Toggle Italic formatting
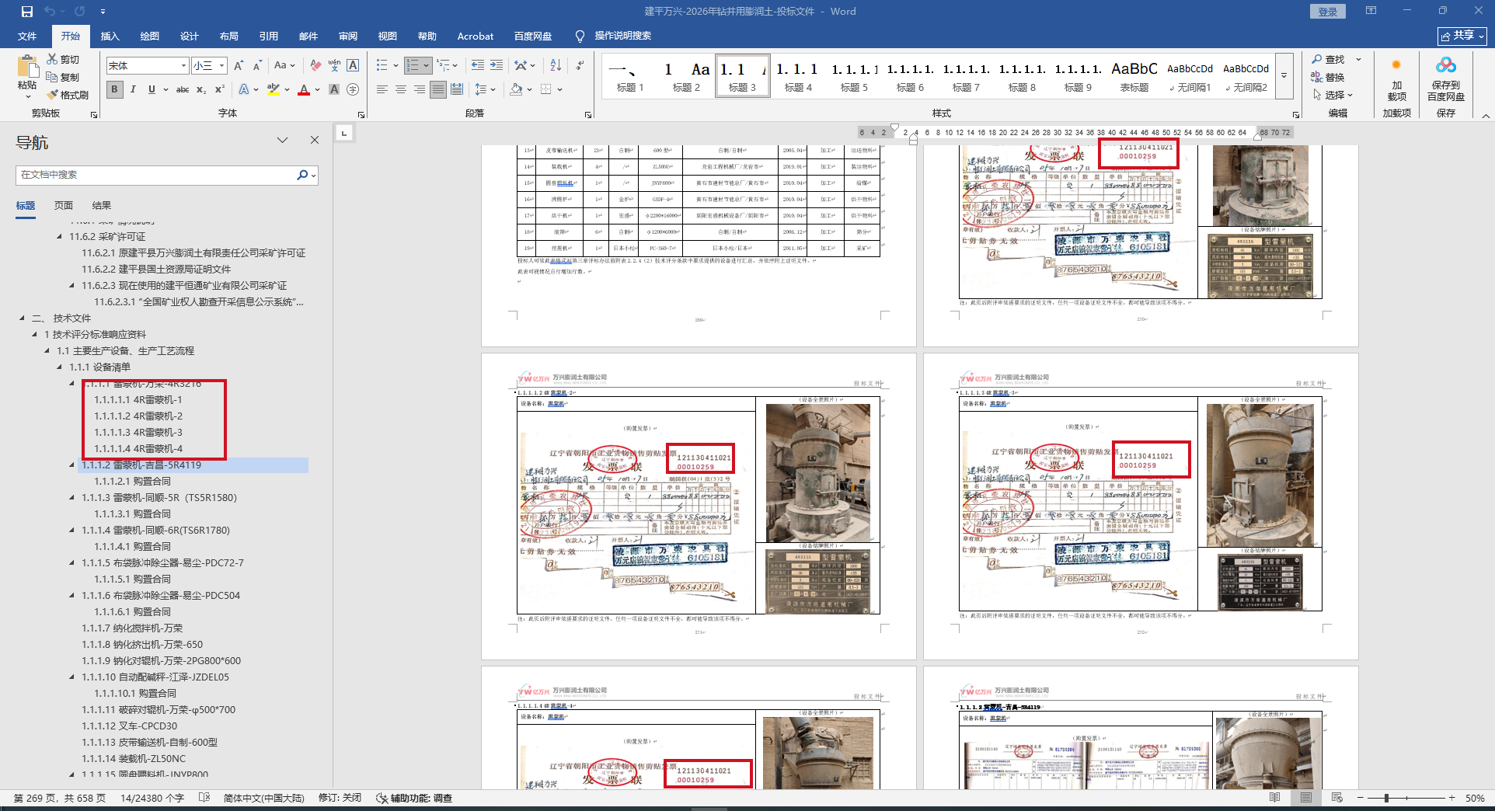Screen dimensions: 1495x811 (133, 89)
